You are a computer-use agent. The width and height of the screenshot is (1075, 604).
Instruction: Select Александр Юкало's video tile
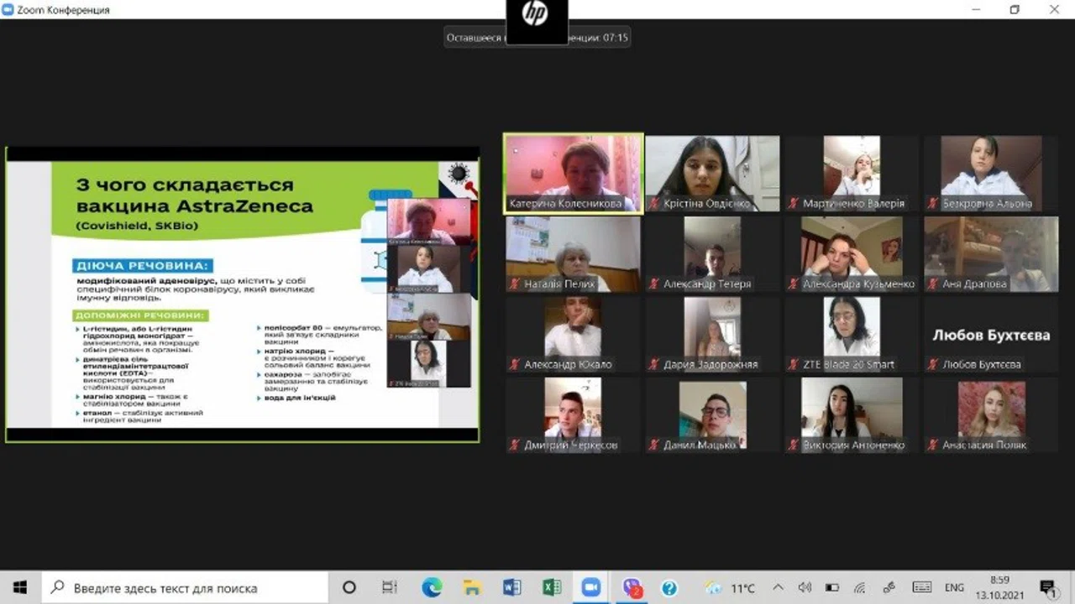coord(573,335)
